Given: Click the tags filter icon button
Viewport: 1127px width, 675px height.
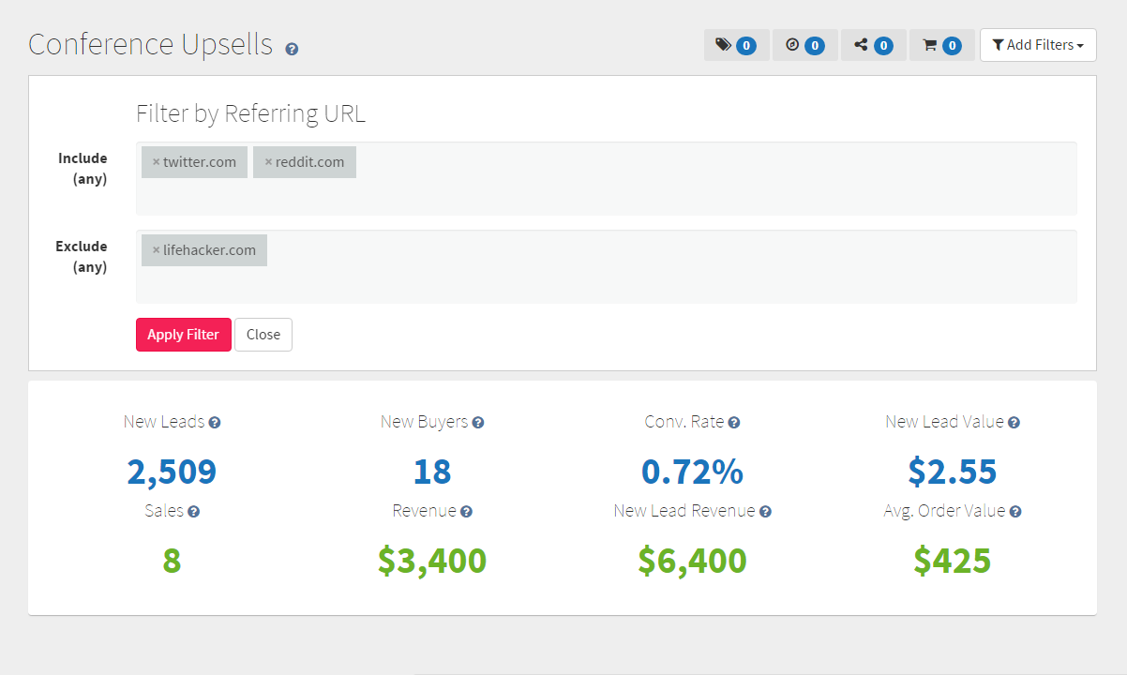Looking at the screenshot, I should coord(736,45).
